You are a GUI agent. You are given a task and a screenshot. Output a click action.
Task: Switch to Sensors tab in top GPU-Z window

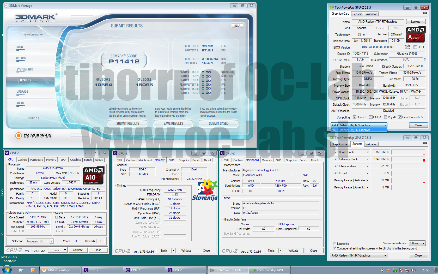click(x=357, y=14)
